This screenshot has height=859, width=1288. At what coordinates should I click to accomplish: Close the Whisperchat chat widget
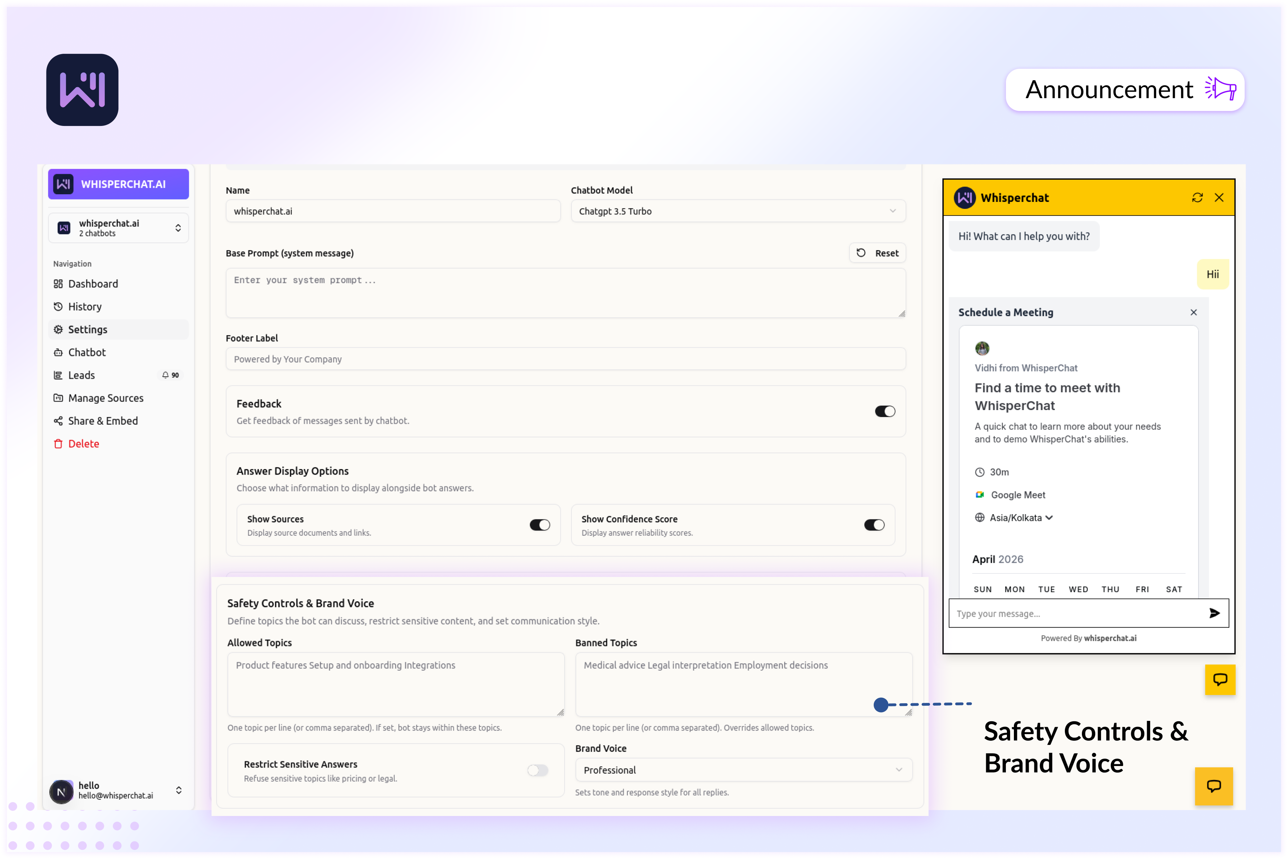pos(1219,198)
